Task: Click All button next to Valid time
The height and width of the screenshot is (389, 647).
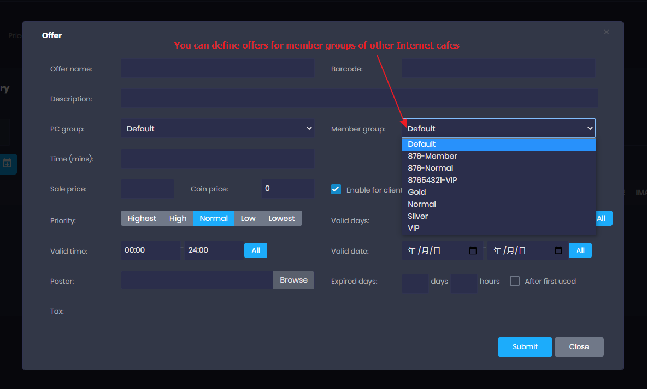Action: [255, 250]
